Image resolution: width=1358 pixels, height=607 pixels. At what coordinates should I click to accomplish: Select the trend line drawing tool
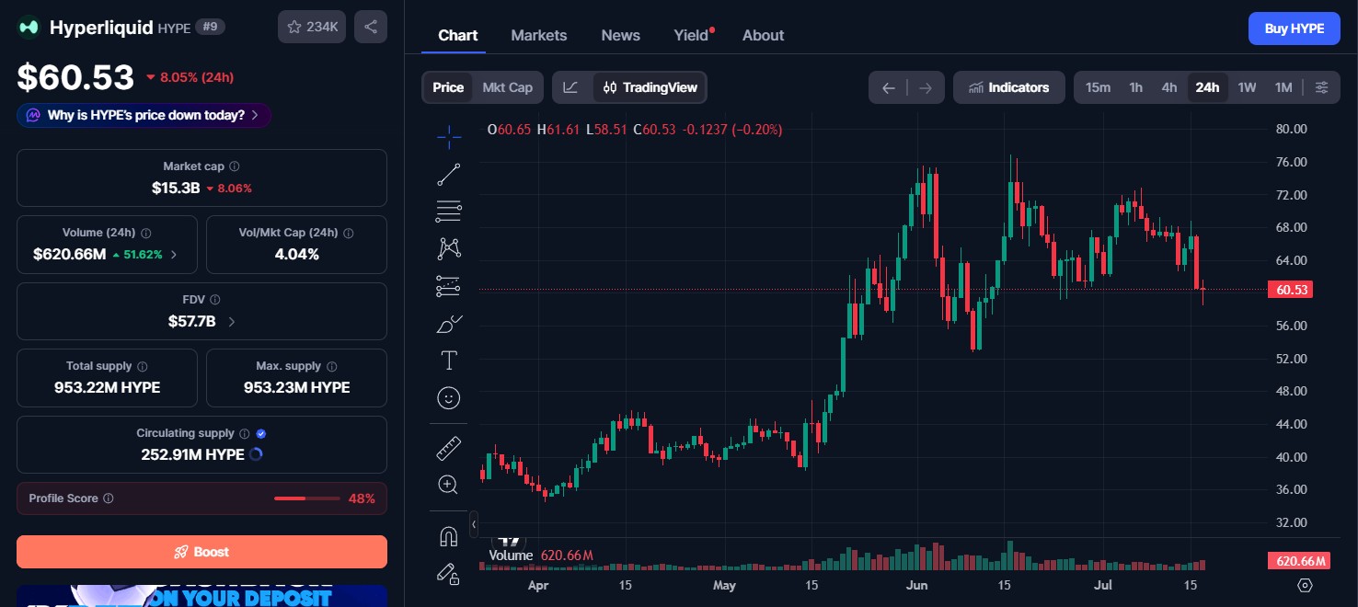pos(449,175)
